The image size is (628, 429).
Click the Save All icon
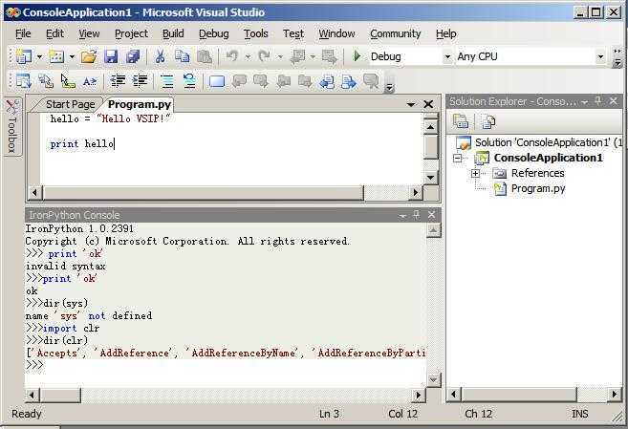pos(133,56)
